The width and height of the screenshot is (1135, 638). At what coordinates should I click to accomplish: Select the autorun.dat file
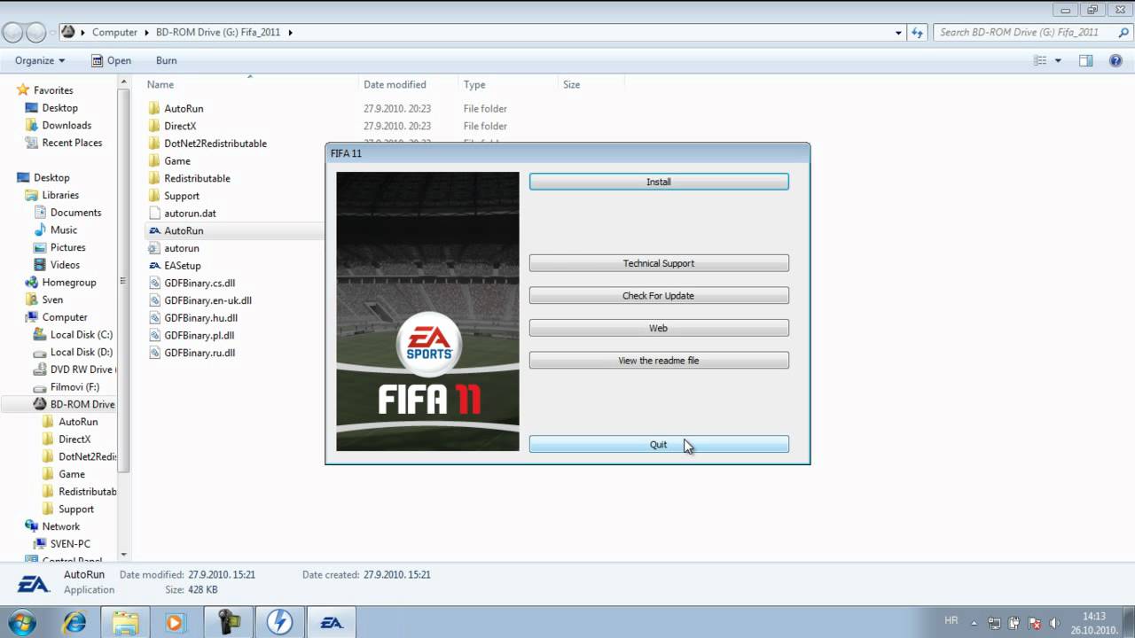click(190, 214)
